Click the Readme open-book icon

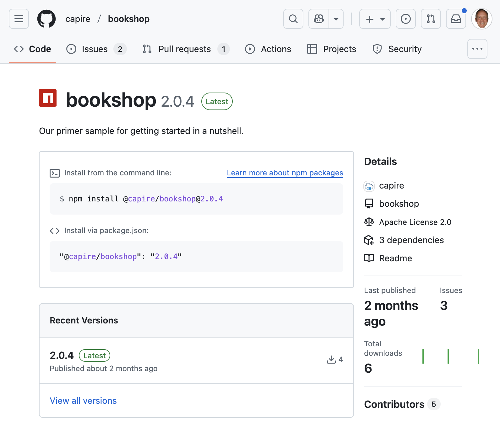click(369, 258)
